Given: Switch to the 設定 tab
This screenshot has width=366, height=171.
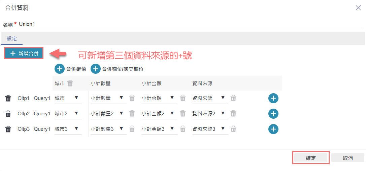Looking at the screenshot, I should 12,39.
